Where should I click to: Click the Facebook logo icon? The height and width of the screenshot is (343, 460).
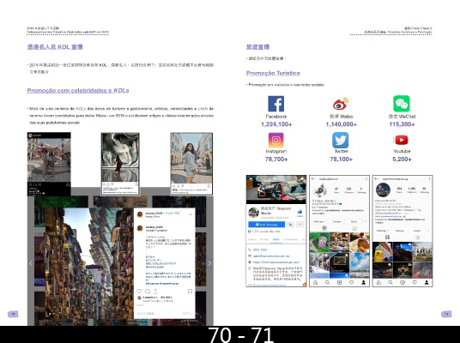tap(275, 104)
